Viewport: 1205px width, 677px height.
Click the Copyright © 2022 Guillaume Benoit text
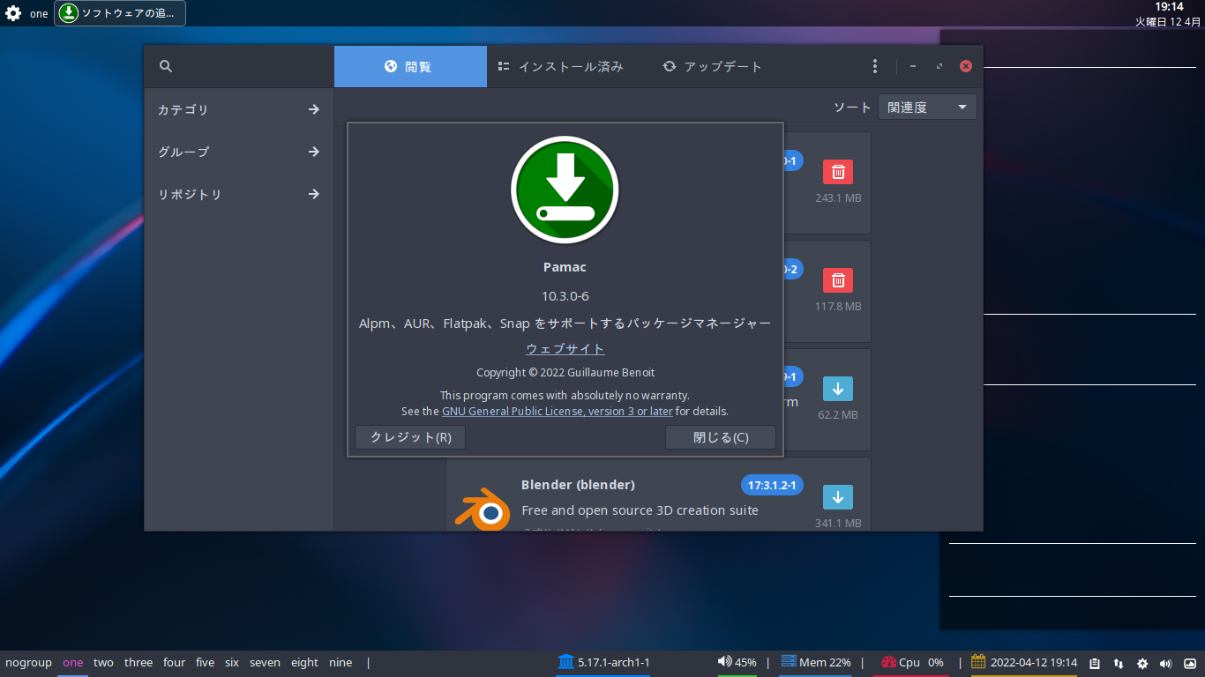click(565, 373)
